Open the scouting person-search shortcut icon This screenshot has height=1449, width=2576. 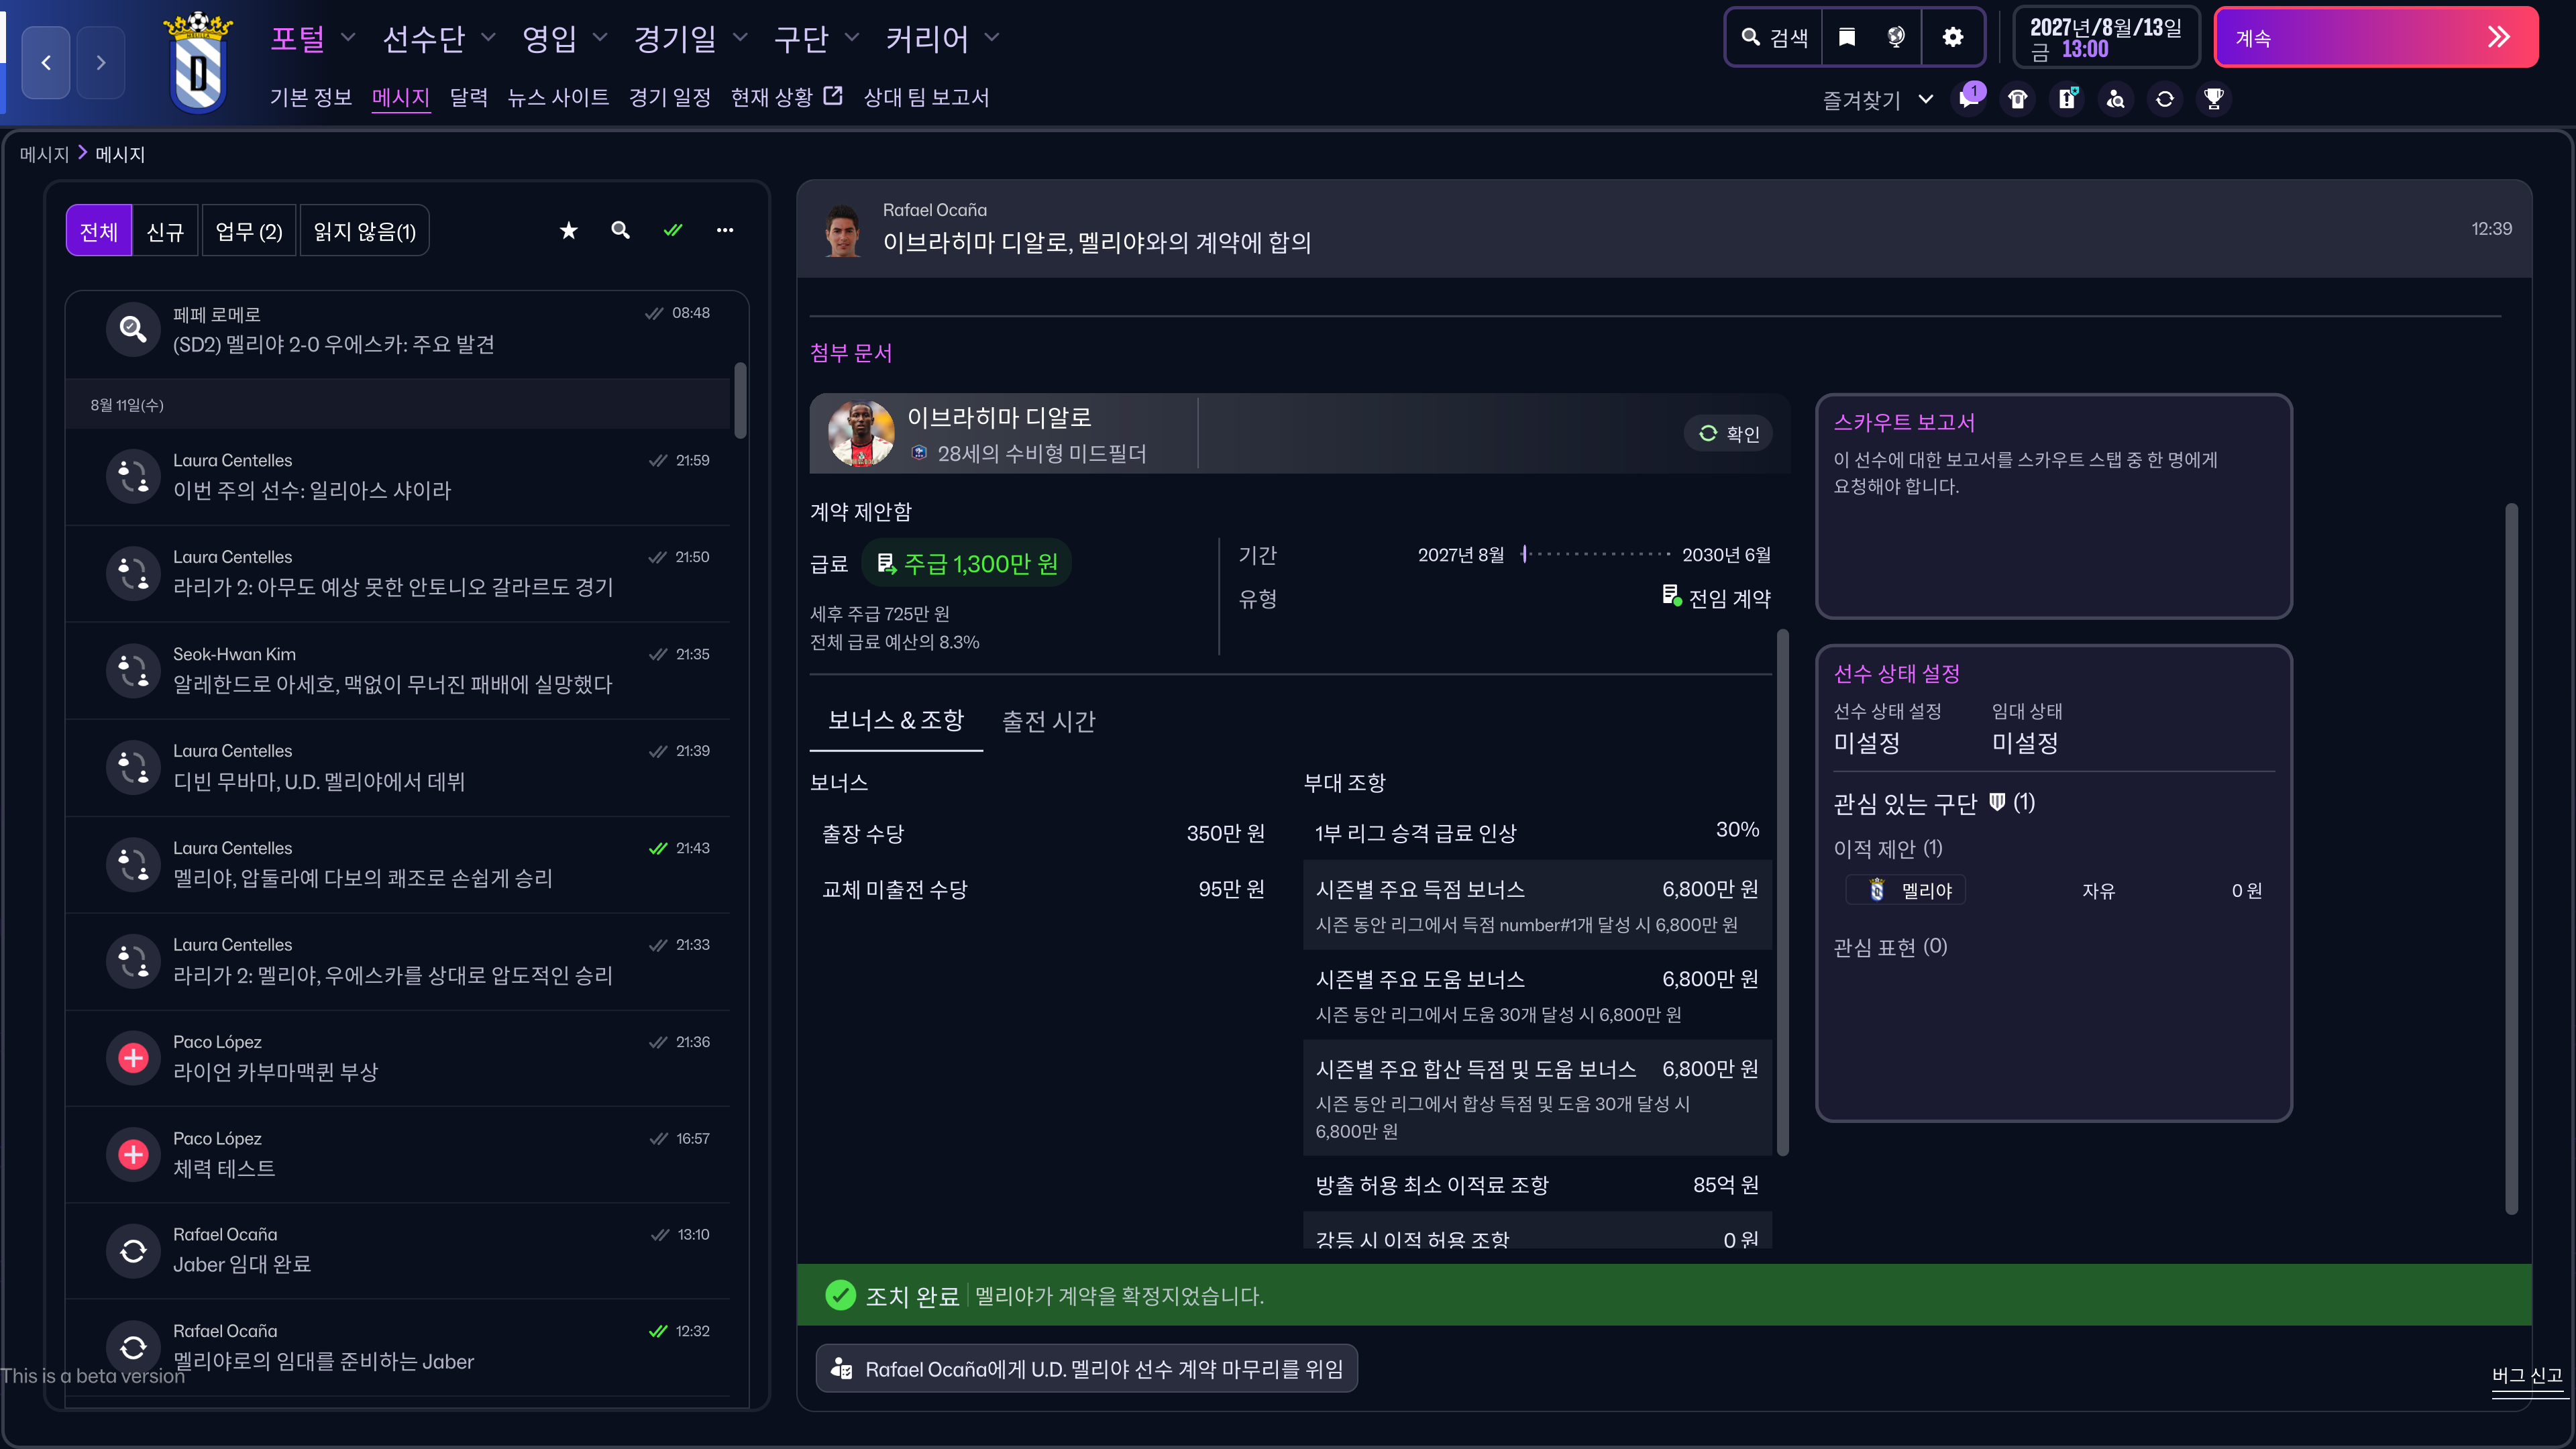(x=2116, y=99)
